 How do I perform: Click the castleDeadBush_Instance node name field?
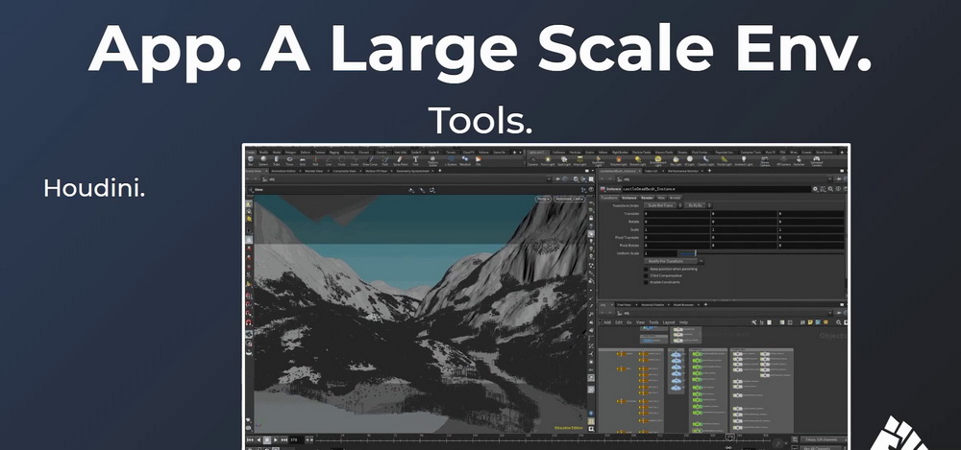tap(715, 189)
